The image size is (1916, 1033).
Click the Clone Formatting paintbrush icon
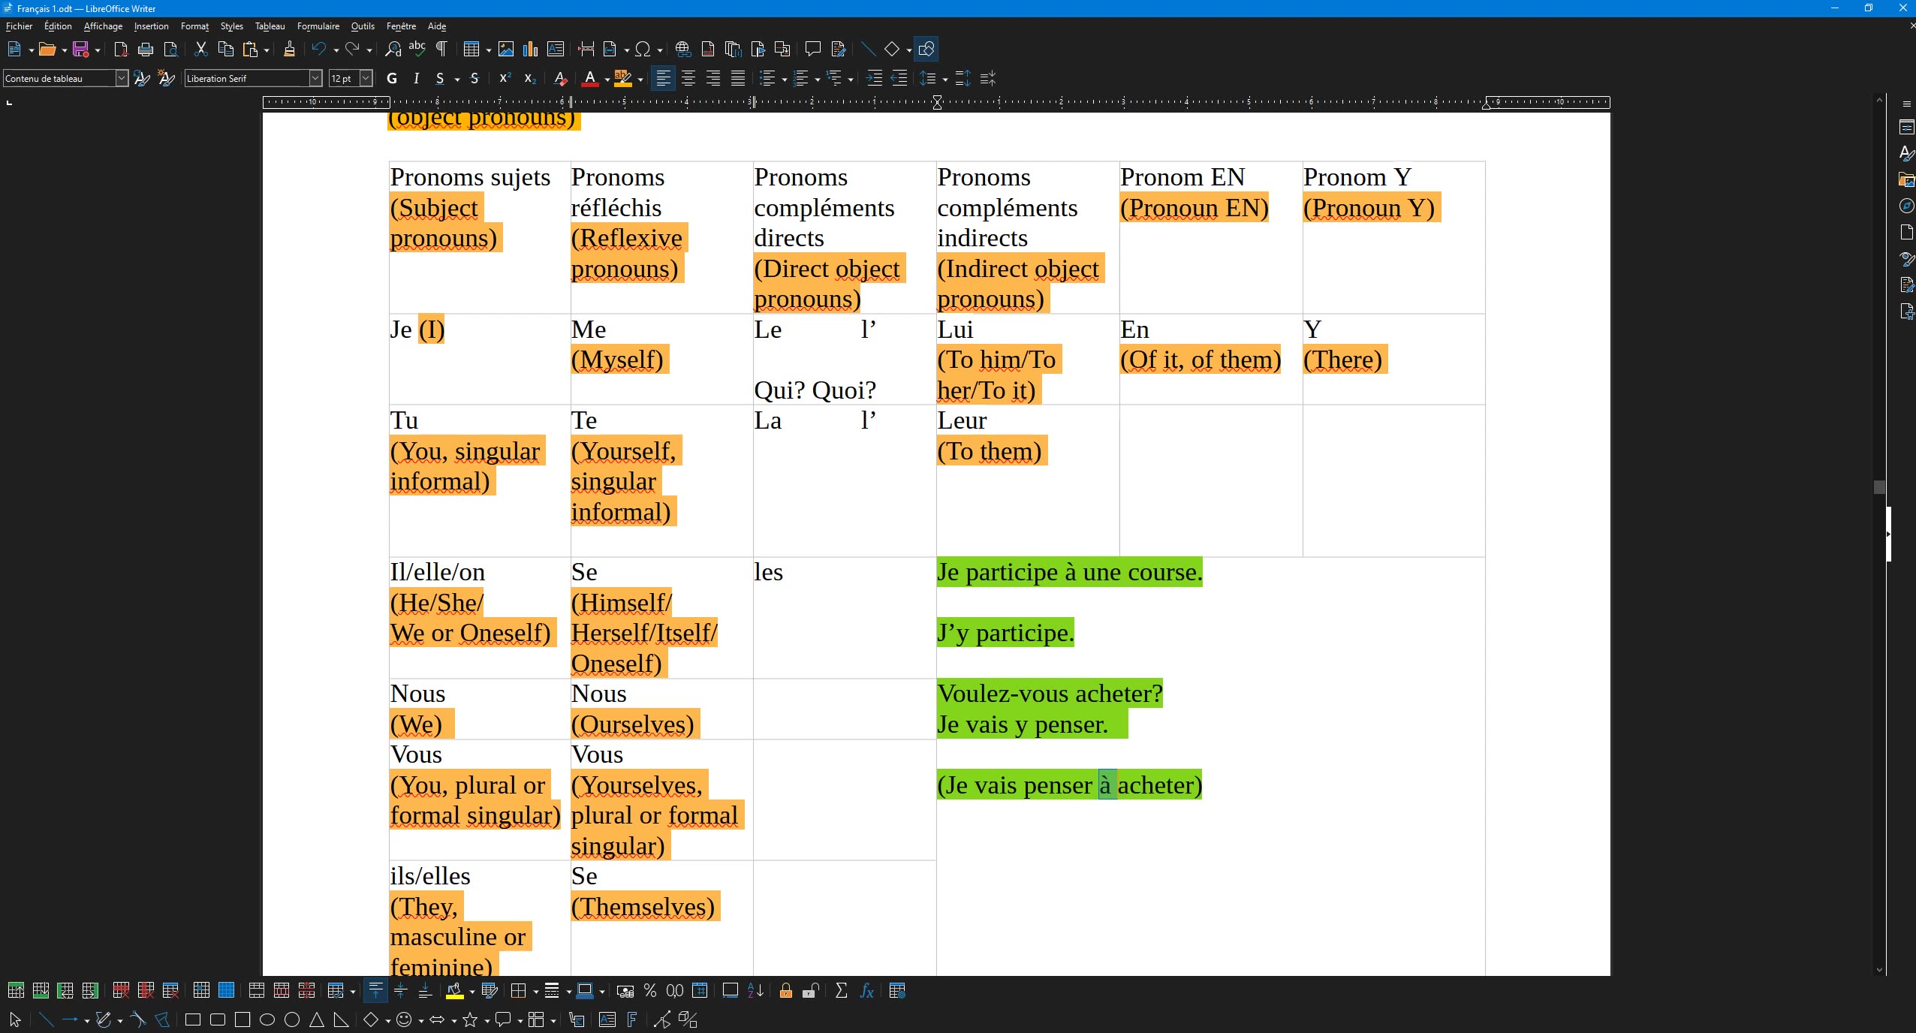tap(289, 50)
